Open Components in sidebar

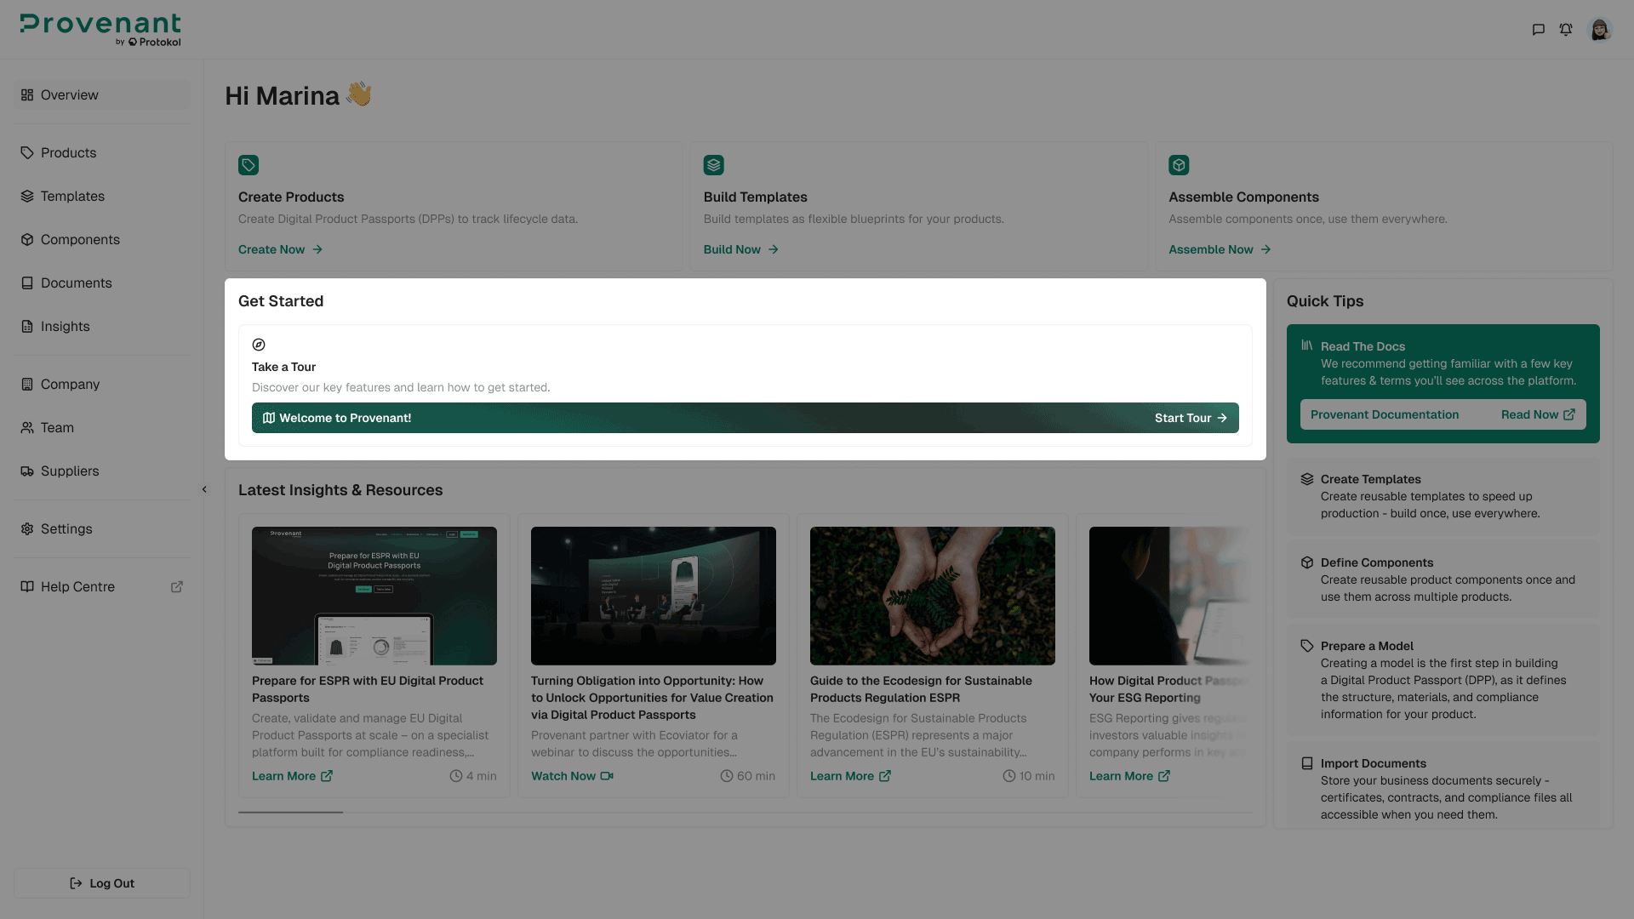coord(102,239)
